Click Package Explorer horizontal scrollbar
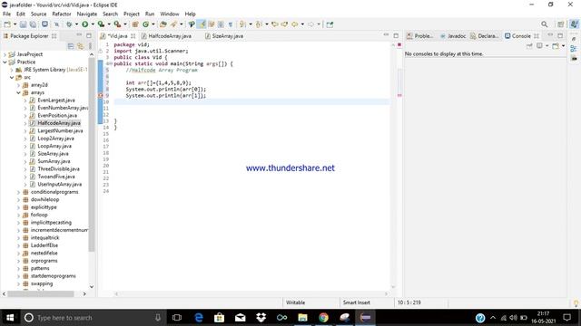This screenshot has height=326, width=581. point(41,293)
